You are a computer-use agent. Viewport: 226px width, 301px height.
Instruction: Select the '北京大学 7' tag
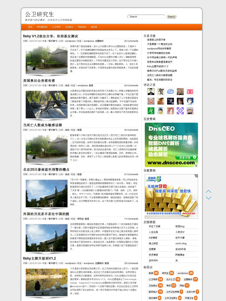point(193,292)
